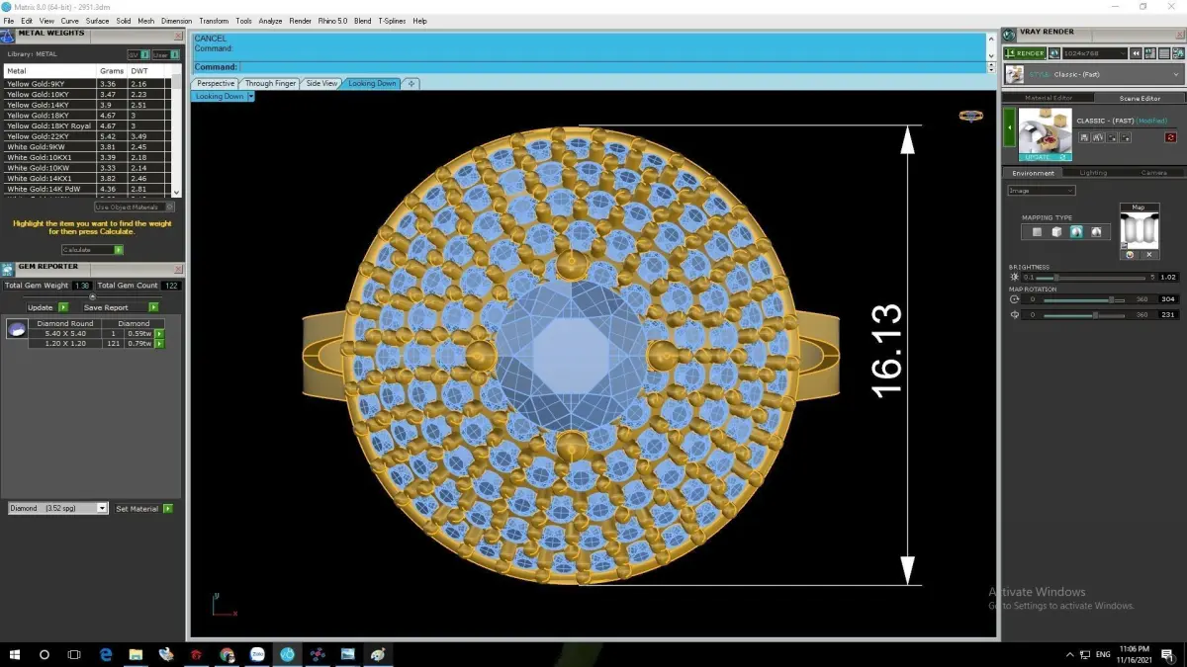Open the Diamond (3.52 spg) material dropdown
1187x667 pixels.
57,508
